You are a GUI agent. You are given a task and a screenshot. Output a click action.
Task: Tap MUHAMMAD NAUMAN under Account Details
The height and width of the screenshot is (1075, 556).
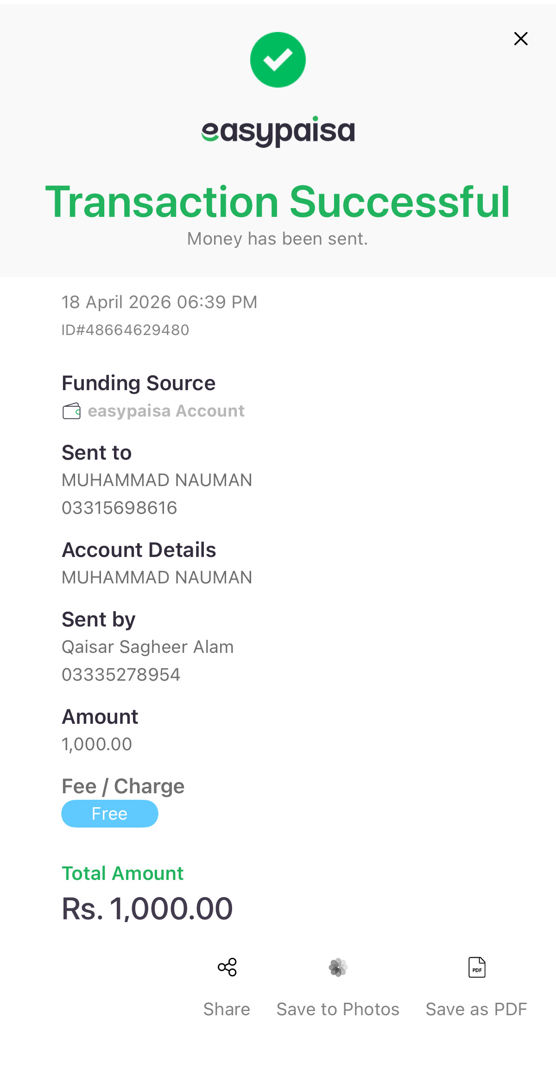click(x=157, y=577)
